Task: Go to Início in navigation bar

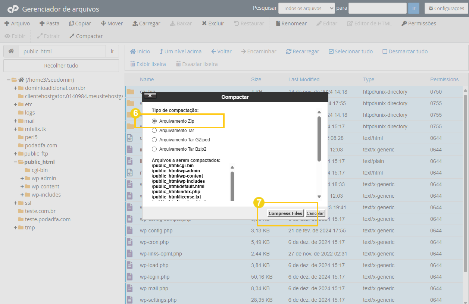Action: tap(140, 51)
